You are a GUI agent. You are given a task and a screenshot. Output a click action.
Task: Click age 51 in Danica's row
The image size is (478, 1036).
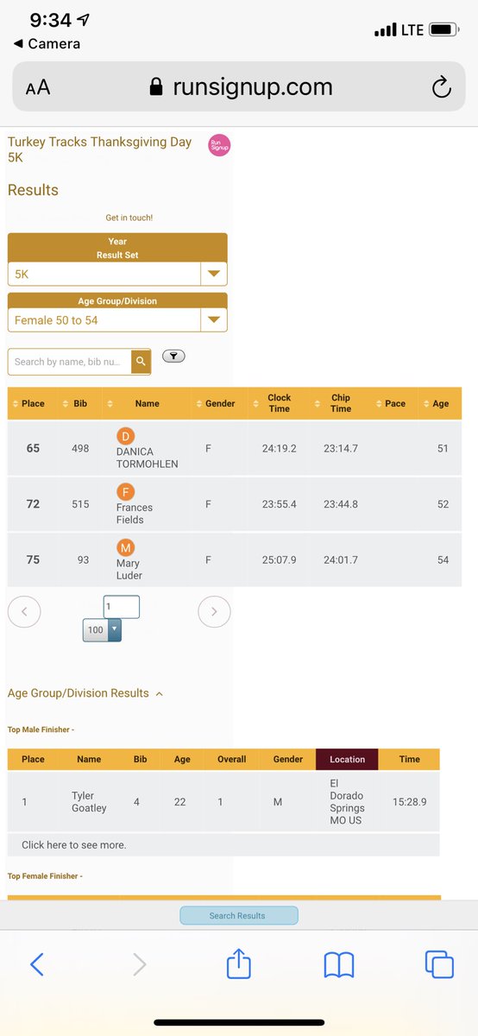point(443,448)
